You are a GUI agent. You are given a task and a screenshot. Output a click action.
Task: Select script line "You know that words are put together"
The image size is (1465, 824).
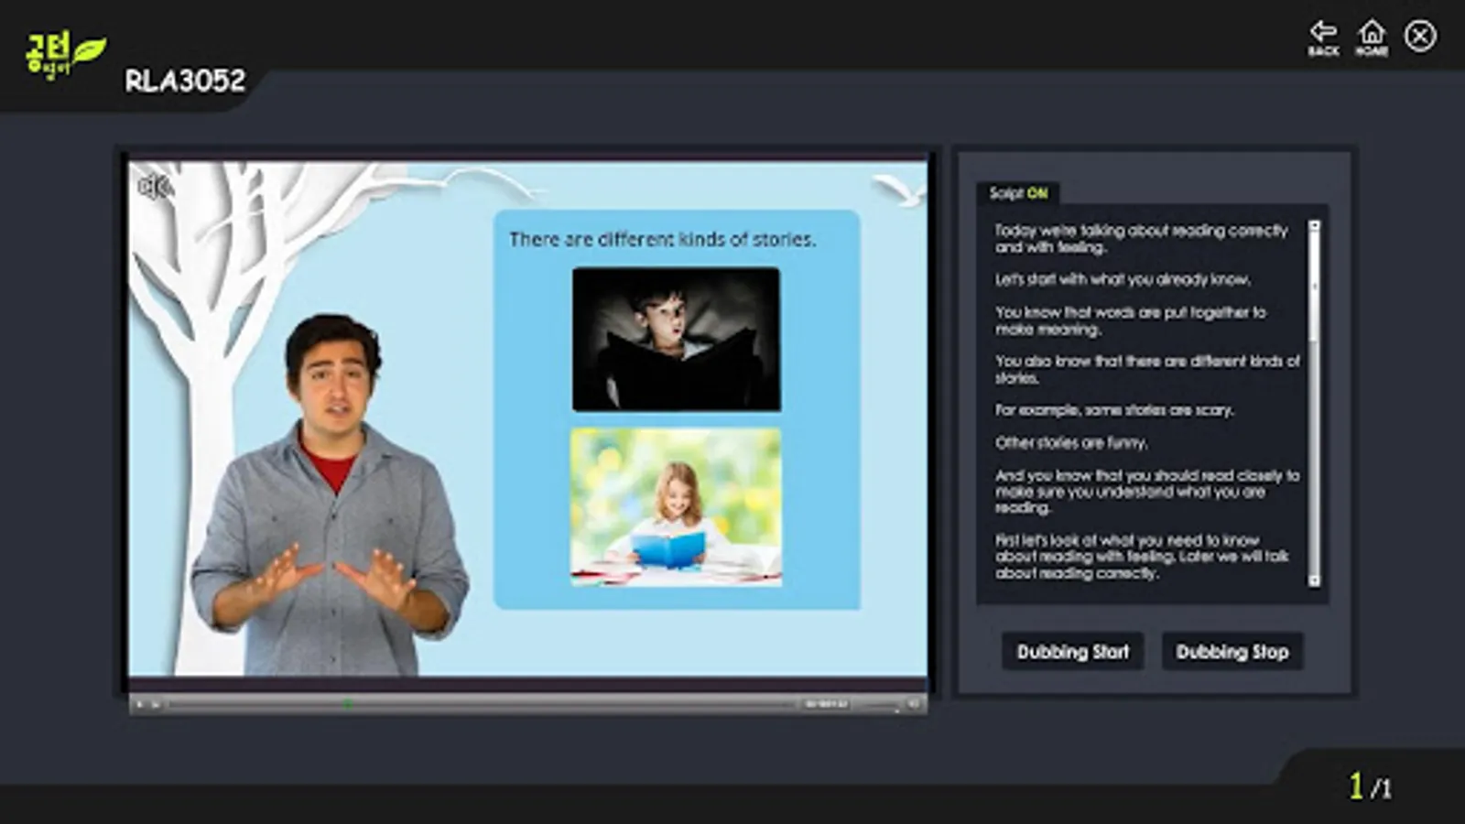[x=1131, y=320]
